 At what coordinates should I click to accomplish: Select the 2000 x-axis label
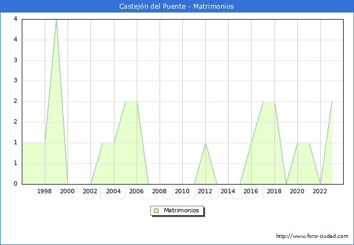pos(68,191)
